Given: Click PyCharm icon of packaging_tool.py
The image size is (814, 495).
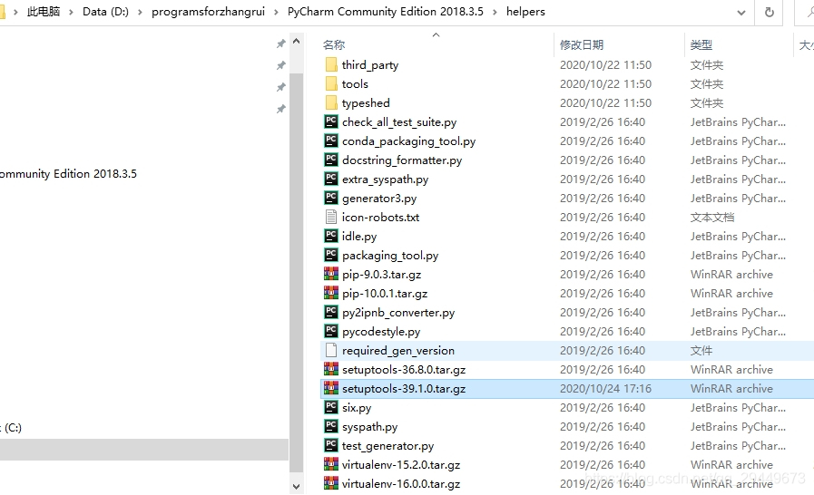Looking at the screenshot, I should point(331,256).
